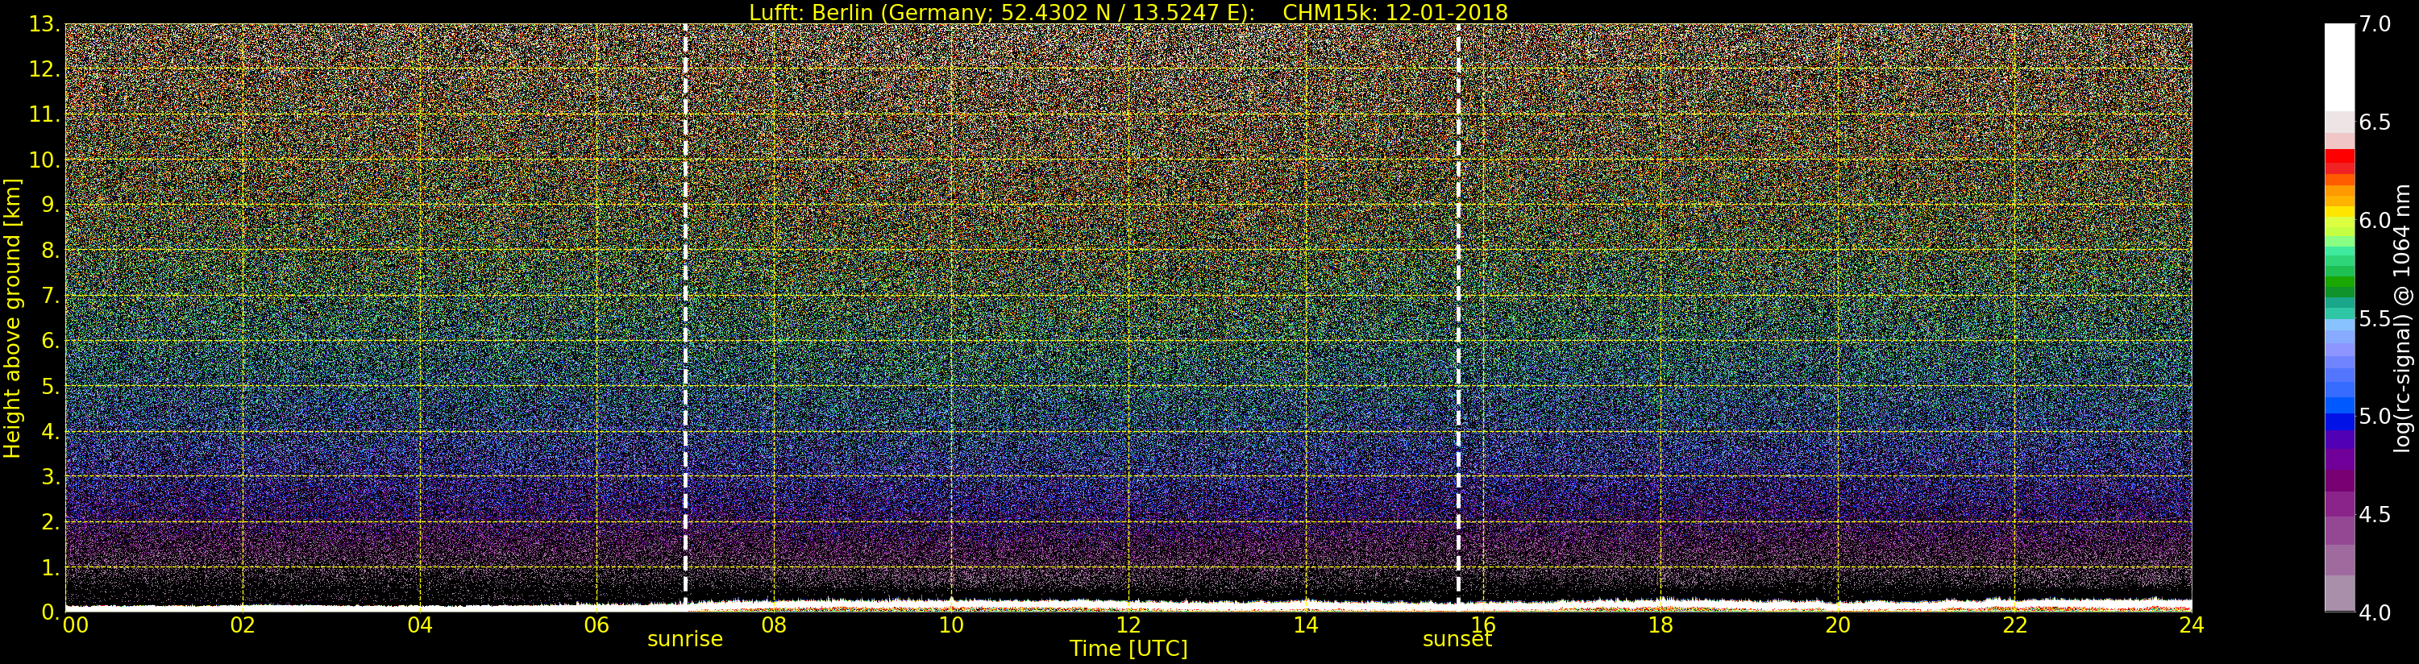
Task: Click the time axis tick "14"
Action: (1305, 625)
